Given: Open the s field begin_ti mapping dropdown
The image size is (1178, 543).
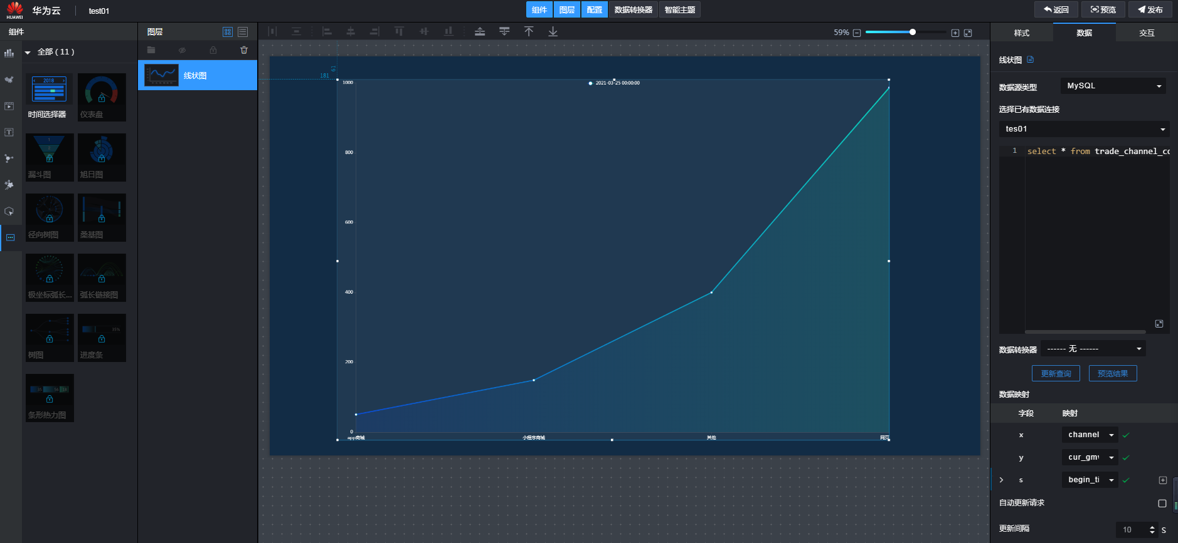Looking at the screenshot, I should 1090,480.
